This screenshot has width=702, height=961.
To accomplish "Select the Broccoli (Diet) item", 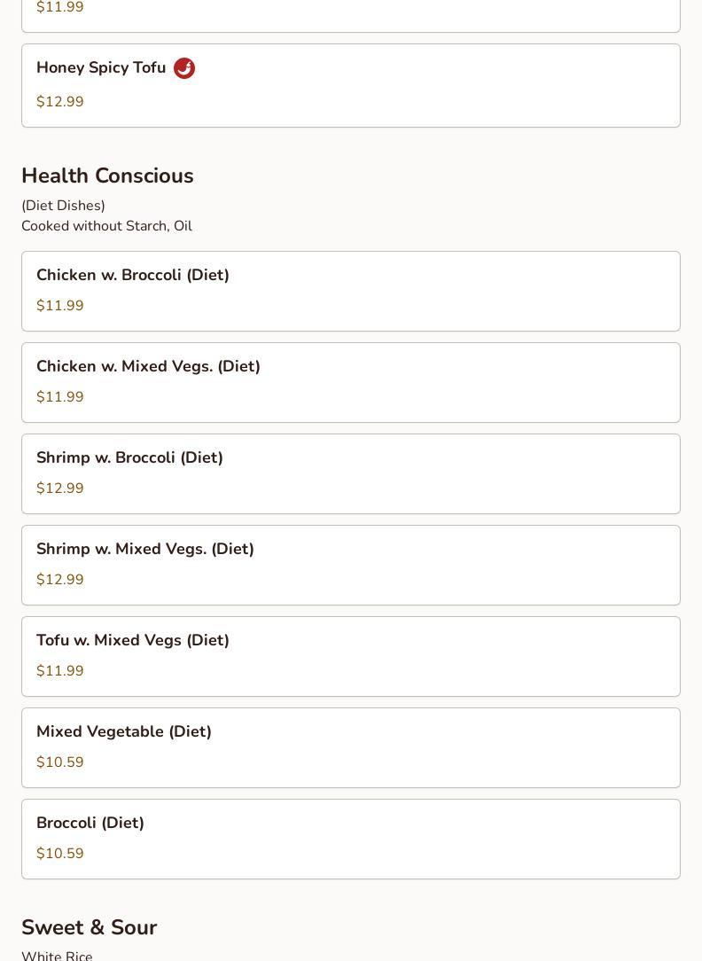I will (351, 839).
